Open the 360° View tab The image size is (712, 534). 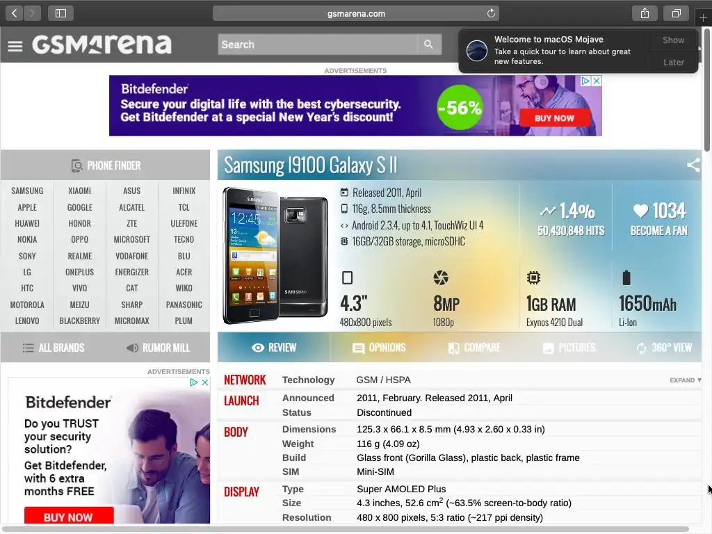664,348
